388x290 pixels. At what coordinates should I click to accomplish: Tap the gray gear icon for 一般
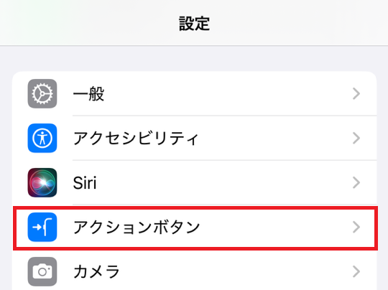[42, 94]
